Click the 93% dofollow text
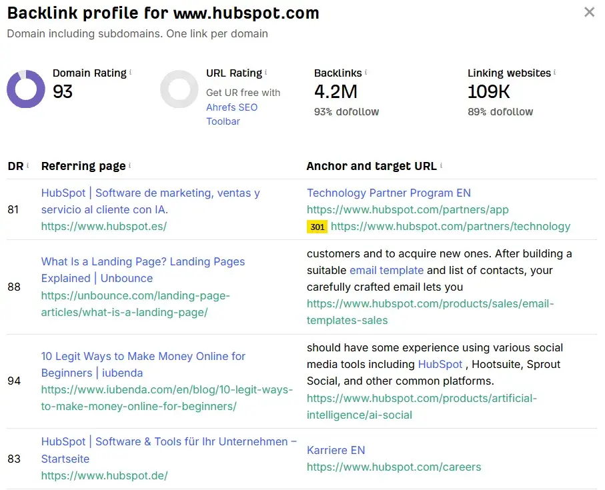The image size is (605, 490). point(346,112)
